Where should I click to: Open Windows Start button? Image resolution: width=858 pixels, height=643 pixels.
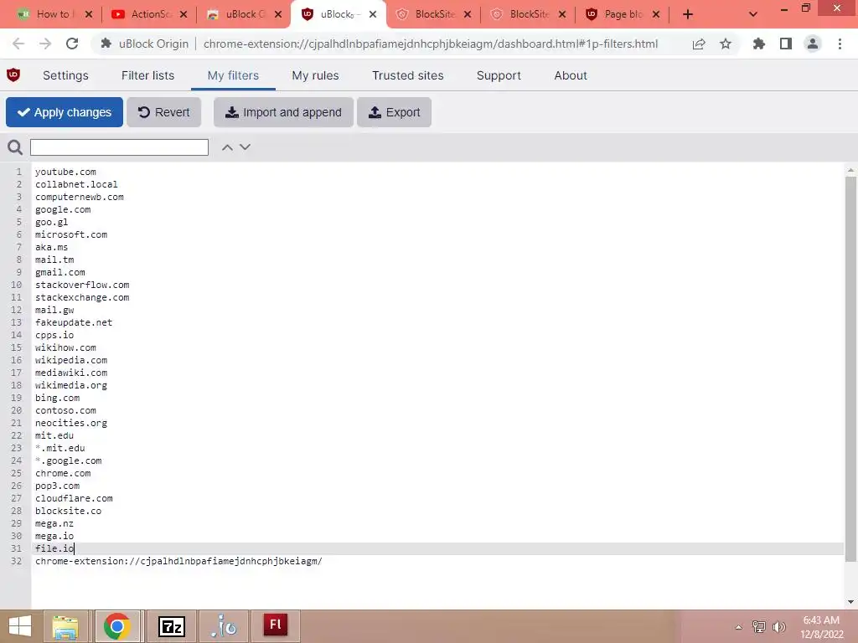pyautogui.click(x=20, y=626)
